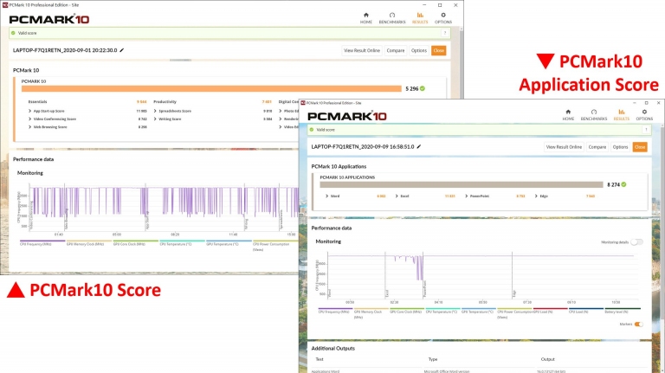Click Options button in back window

click(x=418, y=50)
